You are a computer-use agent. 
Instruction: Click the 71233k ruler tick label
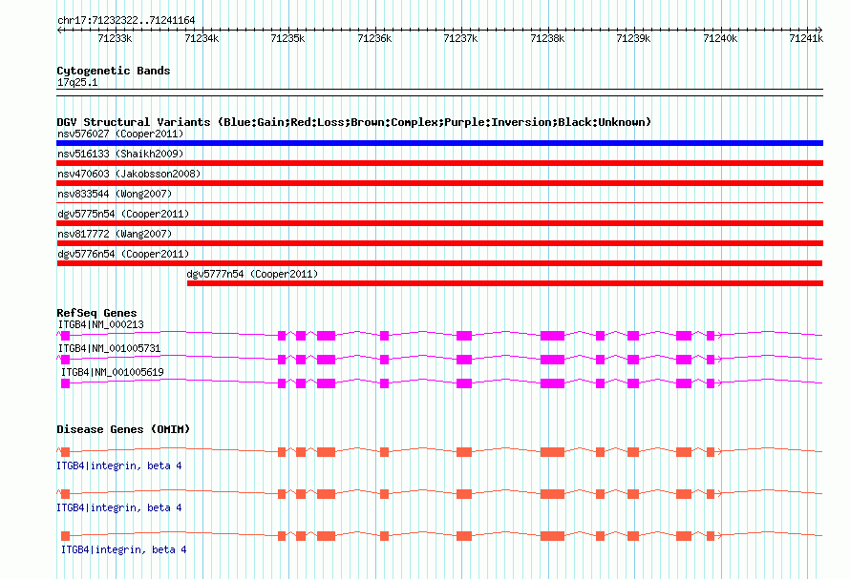point(115,38)
